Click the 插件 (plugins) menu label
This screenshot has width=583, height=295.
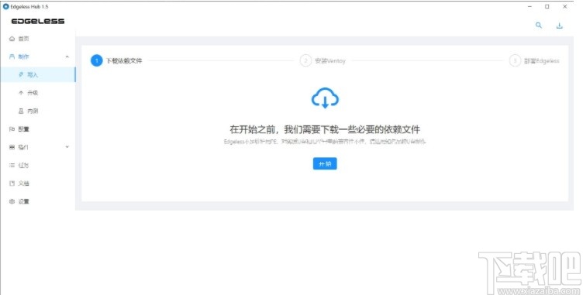(23, 147)
